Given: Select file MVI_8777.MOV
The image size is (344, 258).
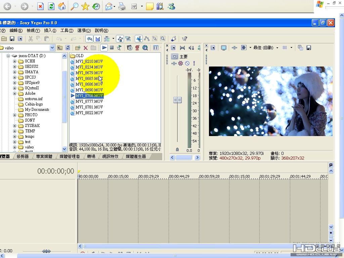Looking at the screenshot, I should point(89,101).
